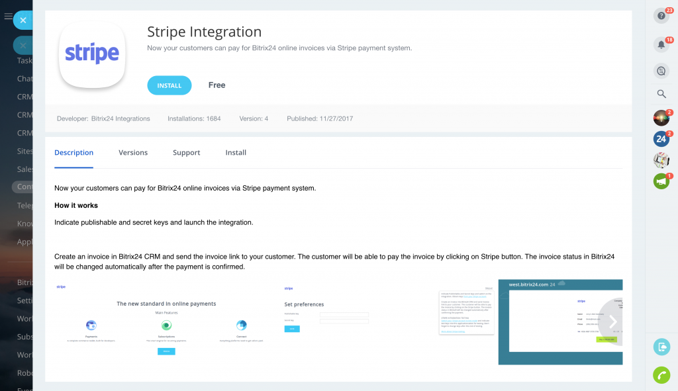Screen dimensions: 678x391
Task: Click the green megaphone announcement icon
Action: 661,181
